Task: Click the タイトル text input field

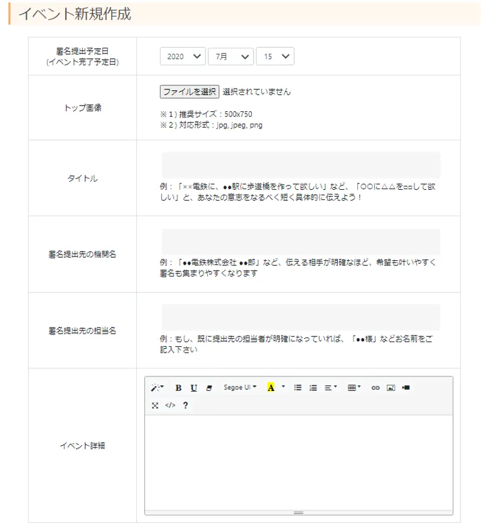Action: pos(301,165)
